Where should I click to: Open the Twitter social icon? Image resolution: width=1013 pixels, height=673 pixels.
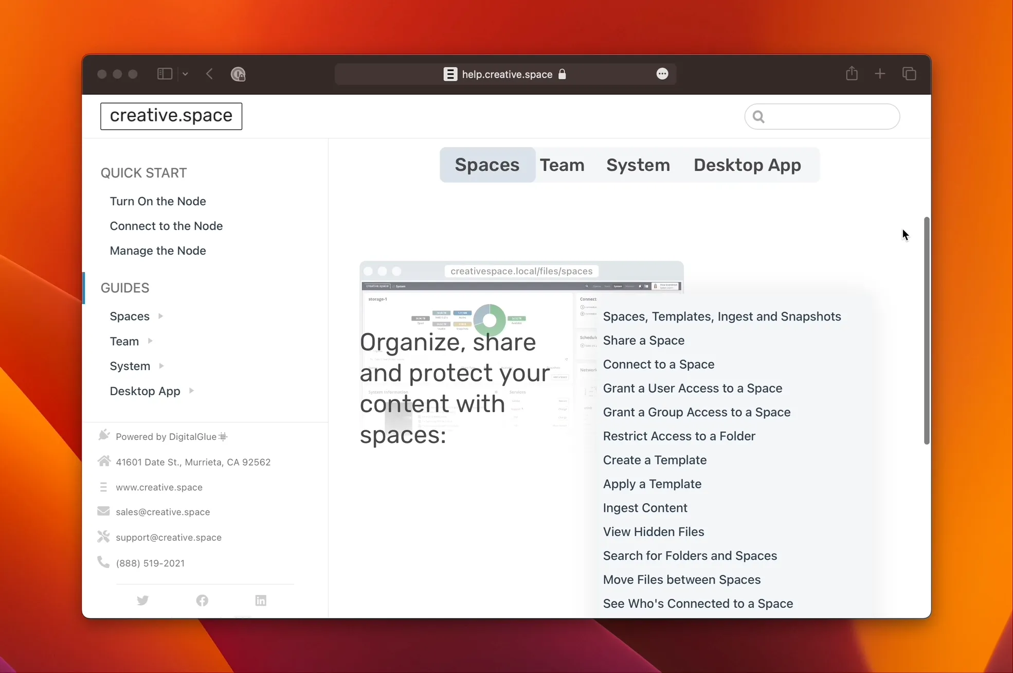(143, 600)
